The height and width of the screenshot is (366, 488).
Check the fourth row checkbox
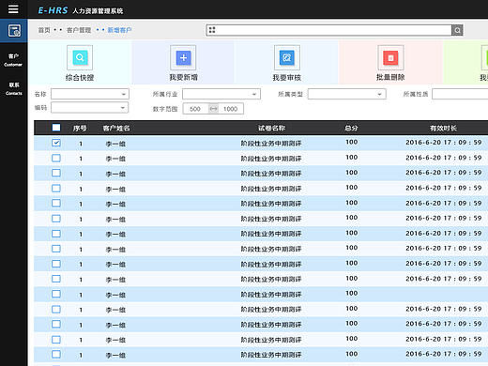point(56,188)
